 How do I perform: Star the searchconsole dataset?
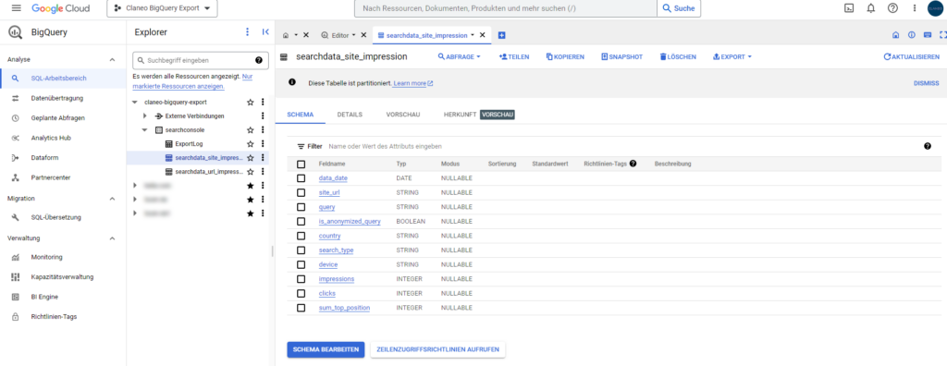tap(250, 129)
